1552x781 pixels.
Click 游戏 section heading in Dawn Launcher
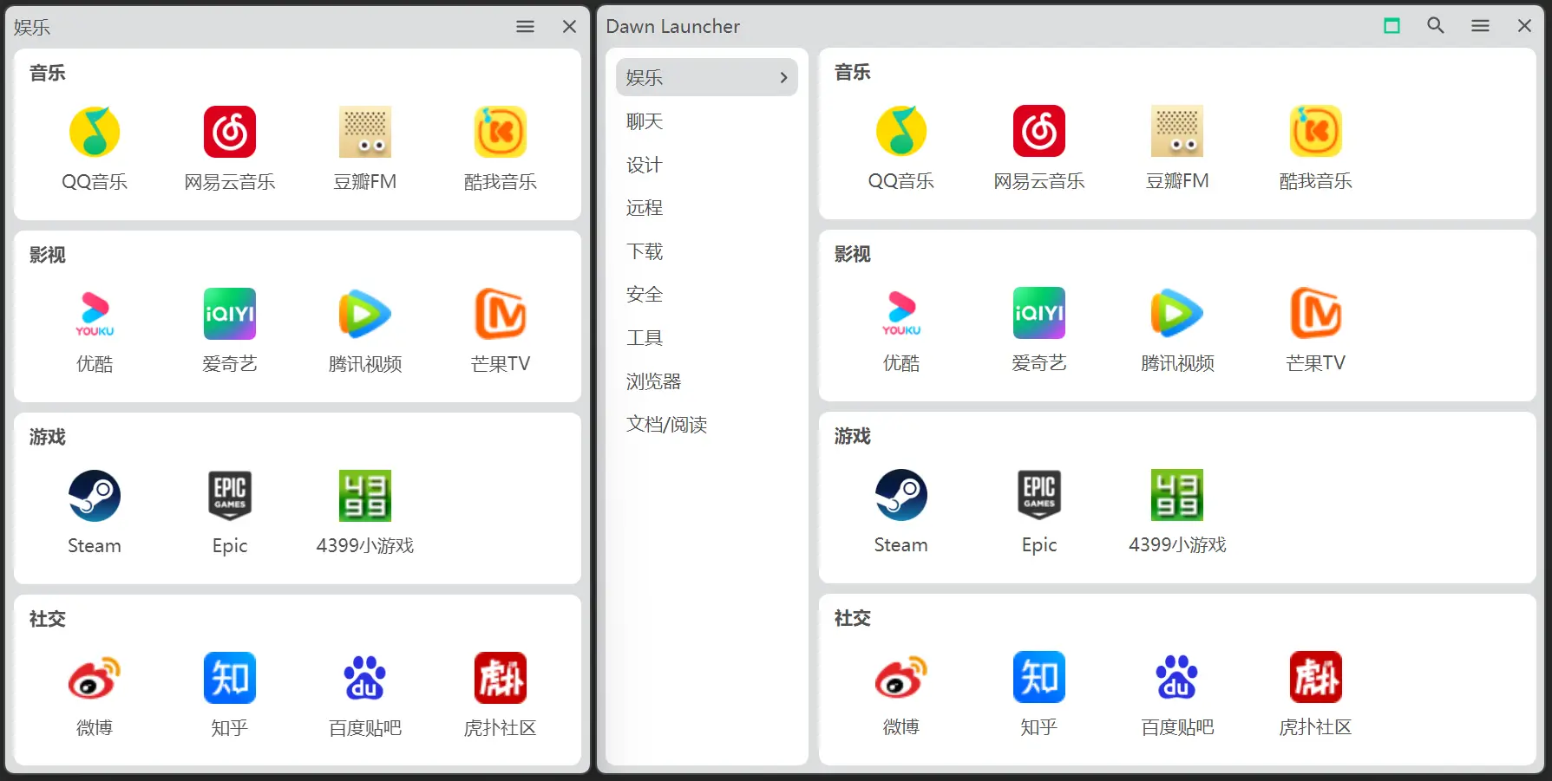pyautogui.click(x=852, y=436)
